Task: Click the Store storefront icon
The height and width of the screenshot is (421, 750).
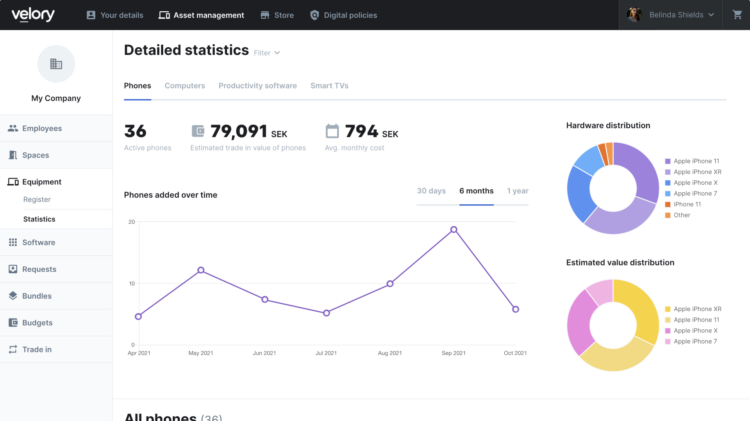Action: tap(265, 15)
